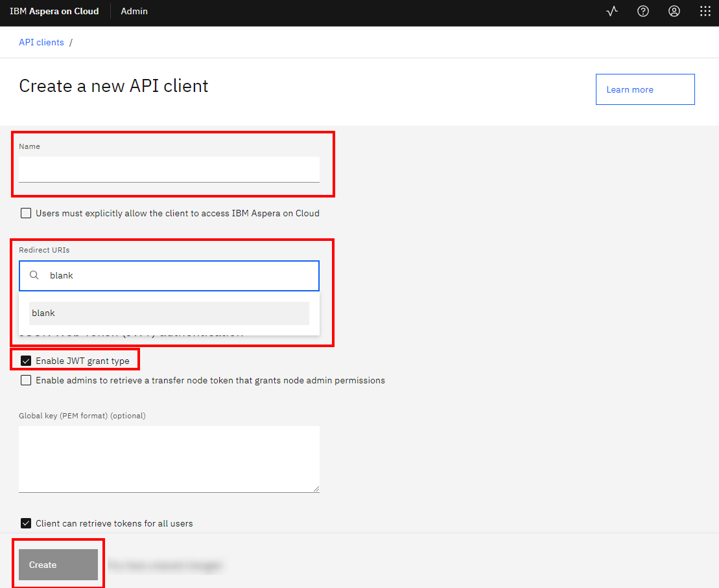Image resolution: width=719 pixels, height=588 pixels.
Task: Click the IBM Aspera on Cloud logo
Action: coord(54,11)
